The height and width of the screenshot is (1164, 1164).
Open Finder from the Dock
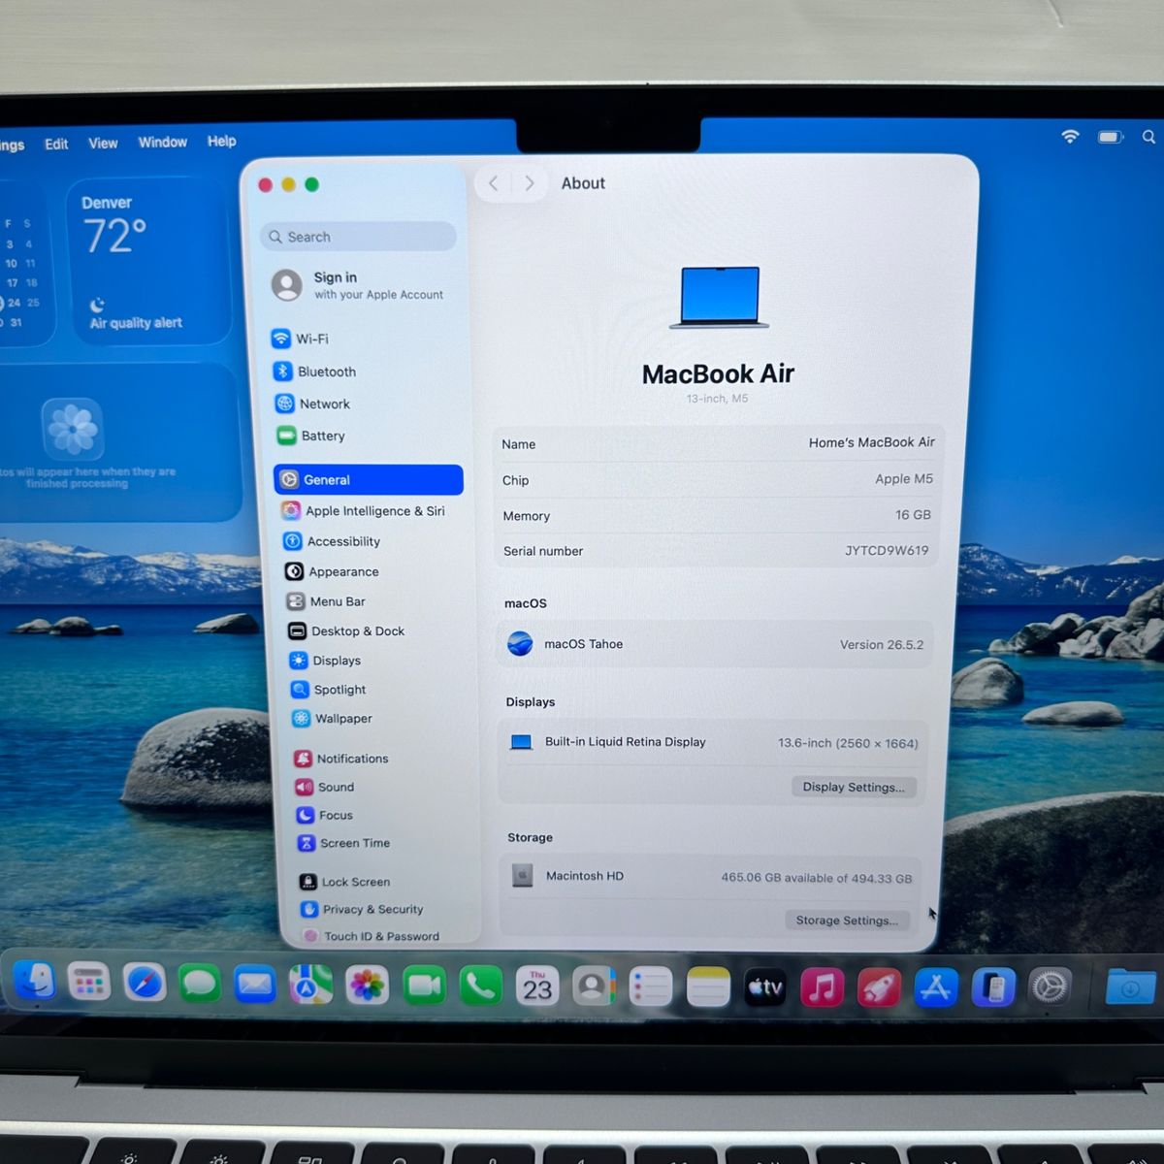35,983
